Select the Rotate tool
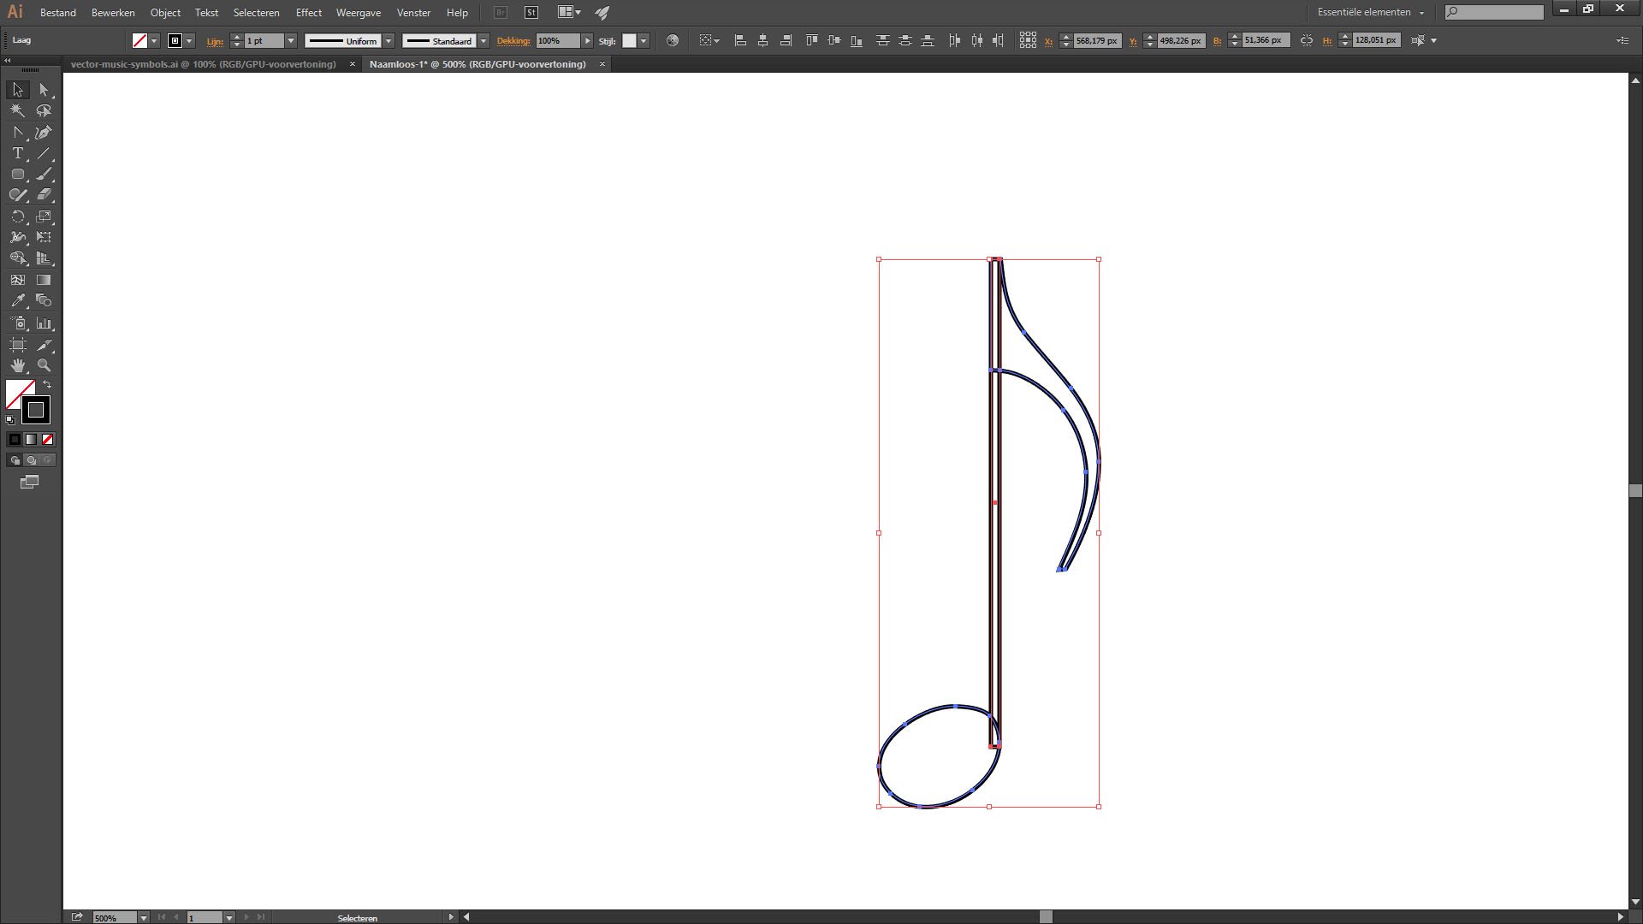1643x924 pixels. point(17,216)
